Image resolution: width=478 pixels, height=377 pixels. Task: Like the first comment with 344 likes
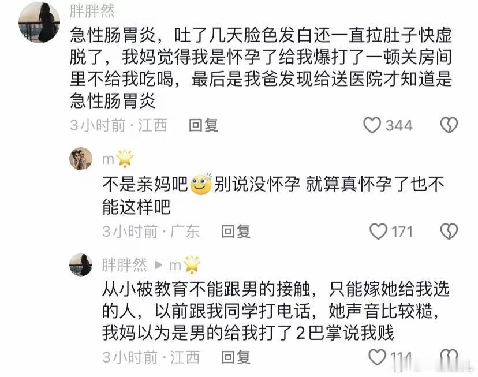coord(372,125)
